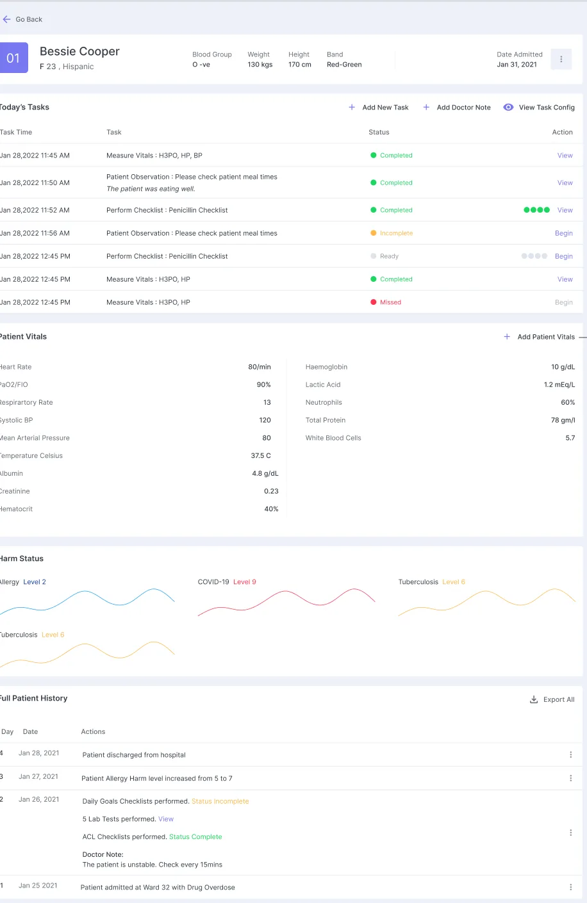Click the red Missed status dot
The height and width of the screenshot is (903, 587).
click(374, 302)
